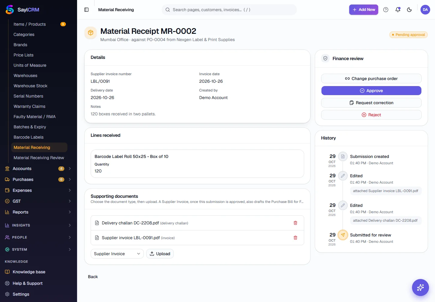Click the Knowledge base book icon
435x302 pixels.
[7, 272]
